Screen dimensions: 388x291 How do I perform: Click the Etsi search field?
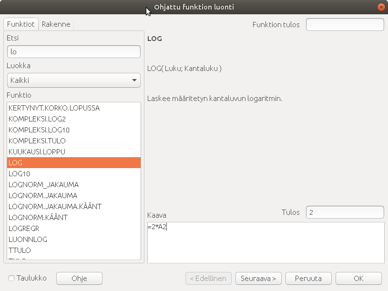coord(74,51)
